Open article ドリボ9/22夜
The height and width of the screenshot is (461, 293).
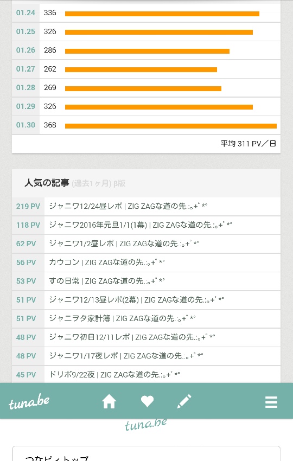click(x=146, y=375)
